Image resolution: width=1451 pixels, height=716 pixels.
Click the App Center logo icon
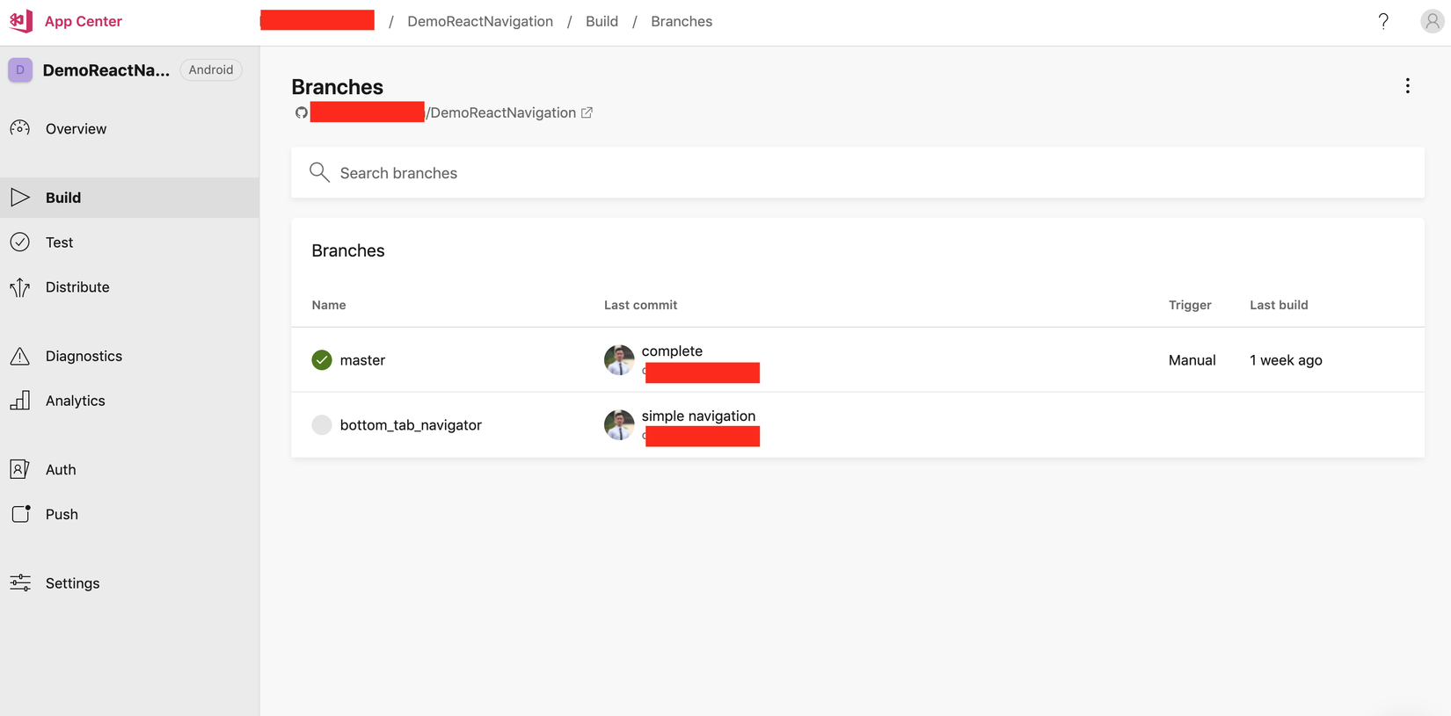tap(21, 21)
